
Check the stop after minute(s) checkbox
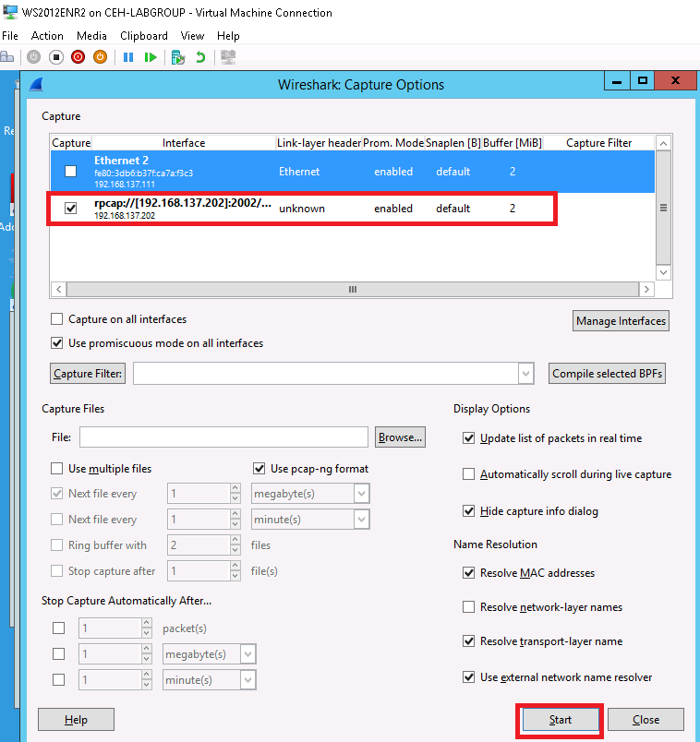coord(59,680)
